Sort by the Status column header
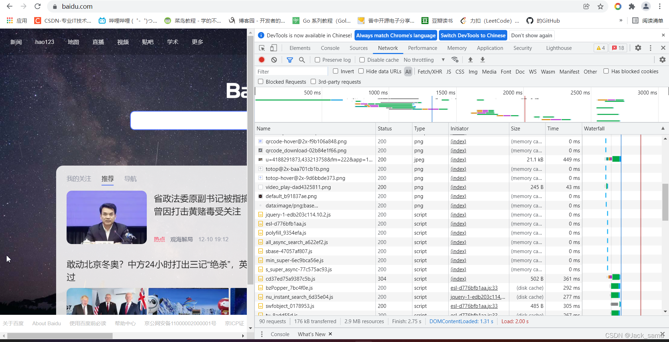Image resolution: width=669 pixels, height=342 pixels. click(x=394, y=128)
